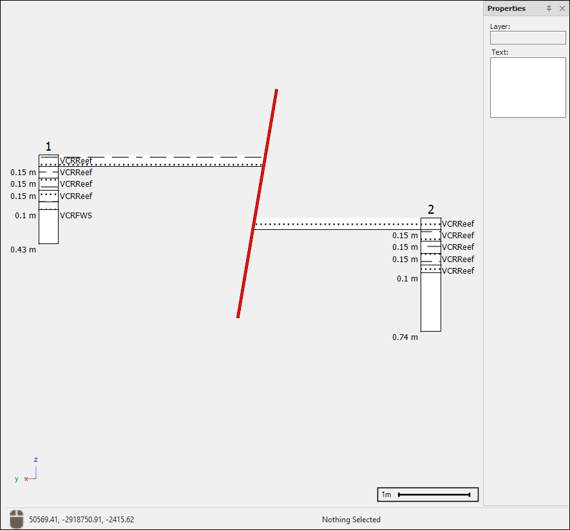The width and height of the screenshot is (570, 530).
Task: Click inside the Text box
Action: [527, 88]
